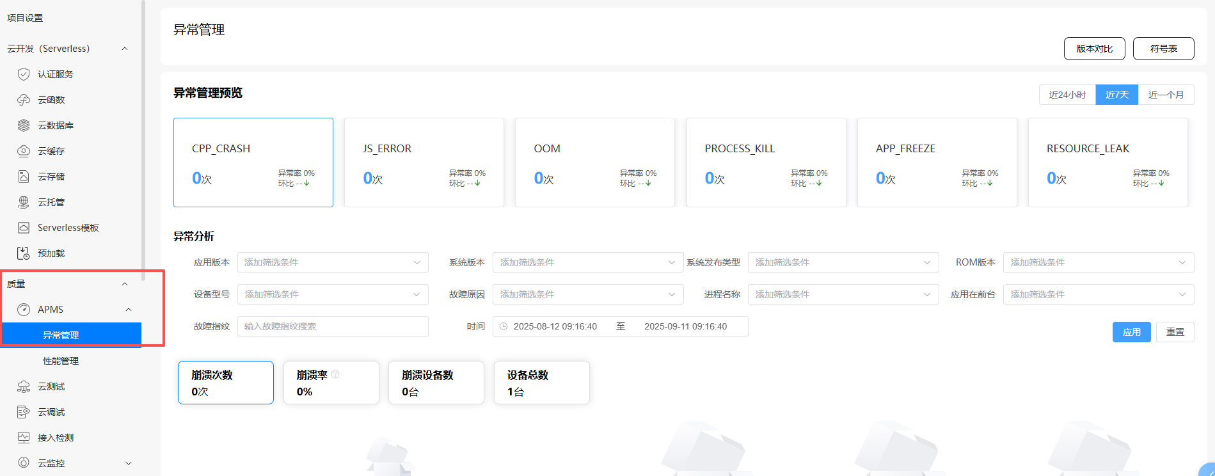Click the 云函数 cloud icon

(24, 100)
